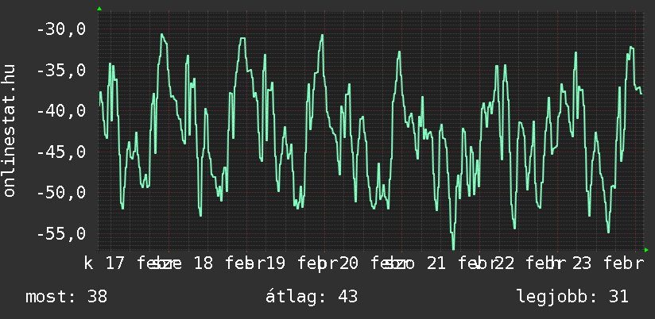Click the green arrow at the x-axis right end

pyautogui.click(x=646, y=250)
